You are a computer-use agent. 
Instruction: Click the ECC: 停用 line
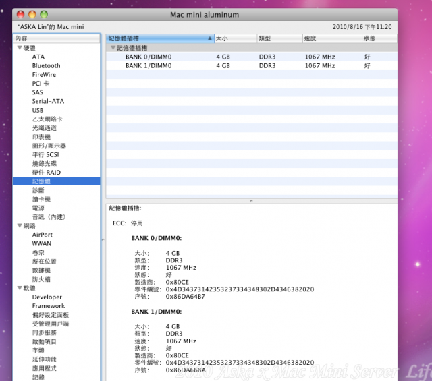[128, 223]
